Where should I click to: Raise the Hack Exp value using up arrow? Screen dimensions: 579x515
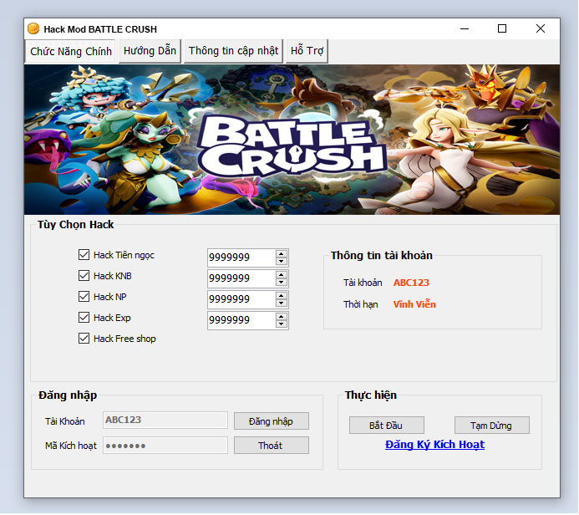pos(282,317)
